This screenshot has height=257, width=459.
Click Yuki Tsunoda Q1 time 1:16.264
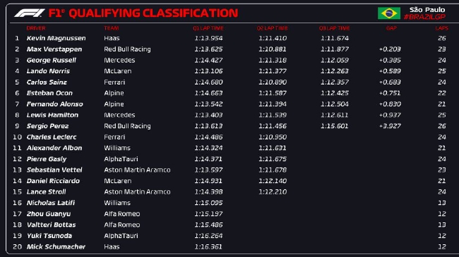(208, 236)
